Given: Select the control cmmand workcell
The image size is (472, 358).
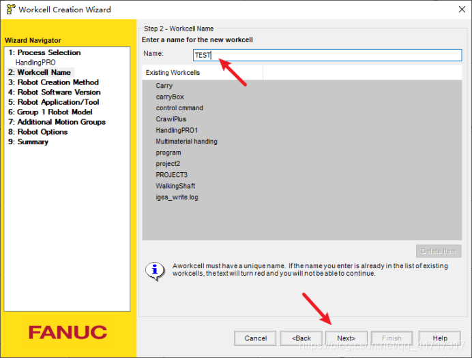Looking at the screenshot, I should [x=179, y=108].
